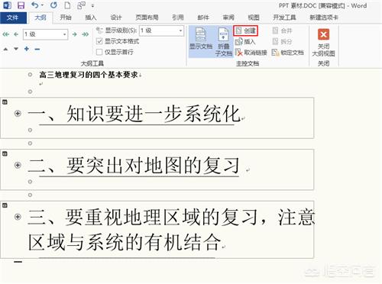Click the Undo arrow icon

coord(35,5)
